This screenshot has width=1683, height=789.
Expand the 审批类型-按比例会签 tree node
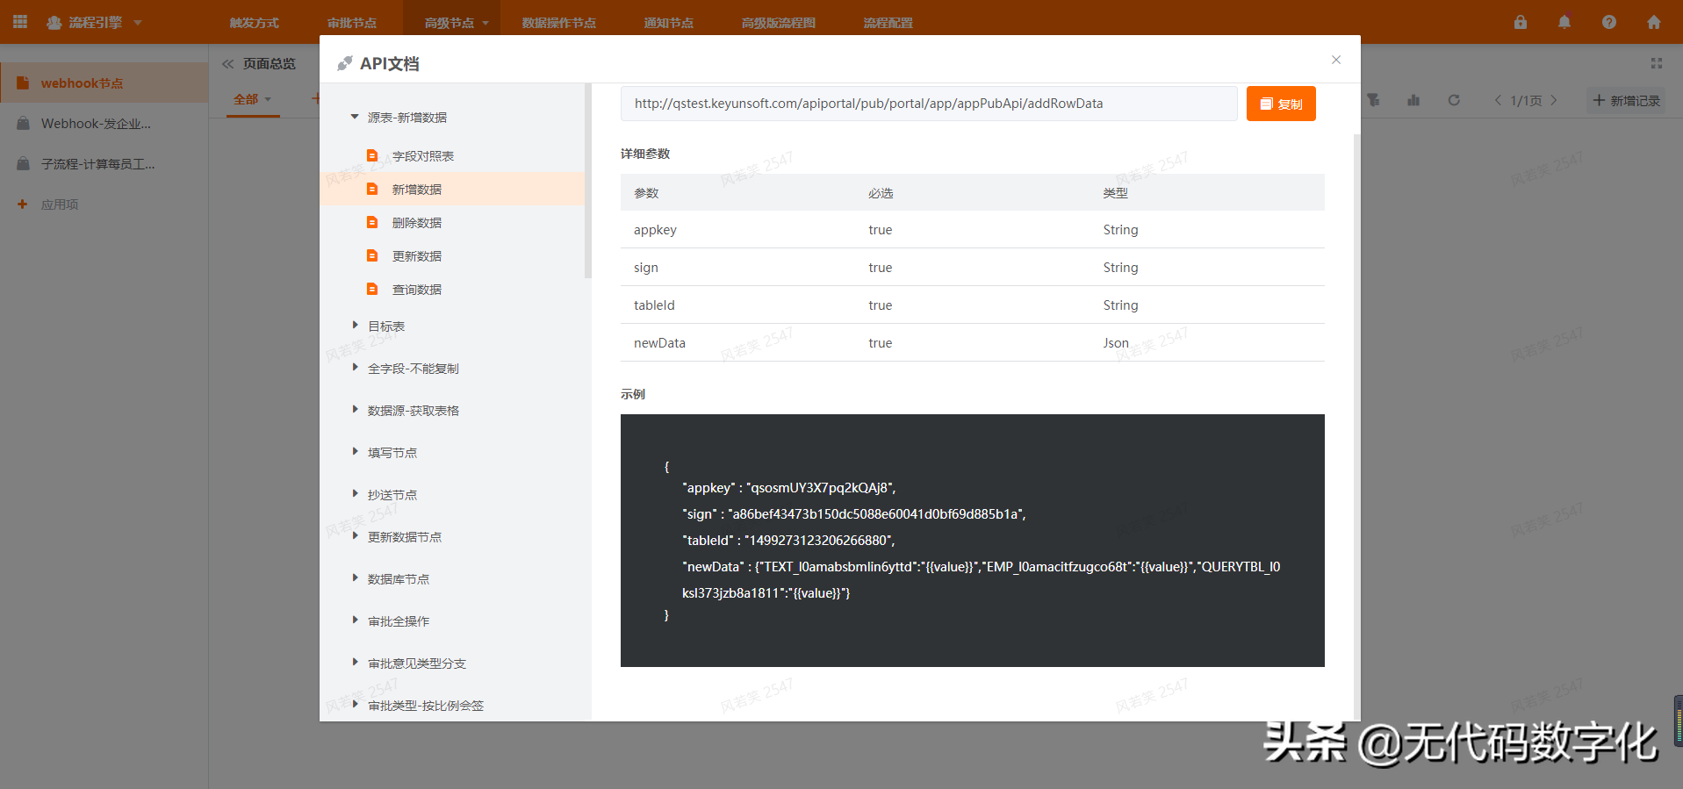click(355, 704)
